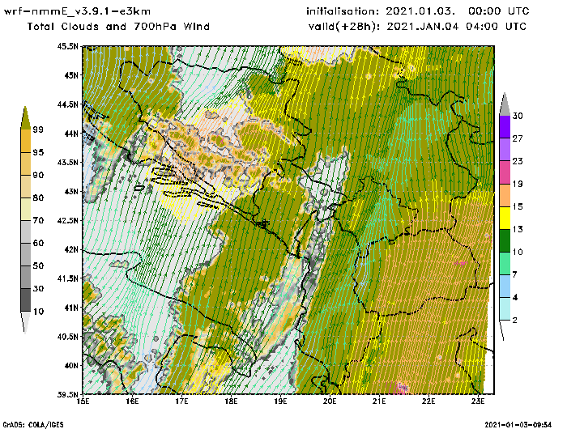Screen dimensions: 567x429
Task: Click the 45N latitude axis label
Action: coord(71,75)
